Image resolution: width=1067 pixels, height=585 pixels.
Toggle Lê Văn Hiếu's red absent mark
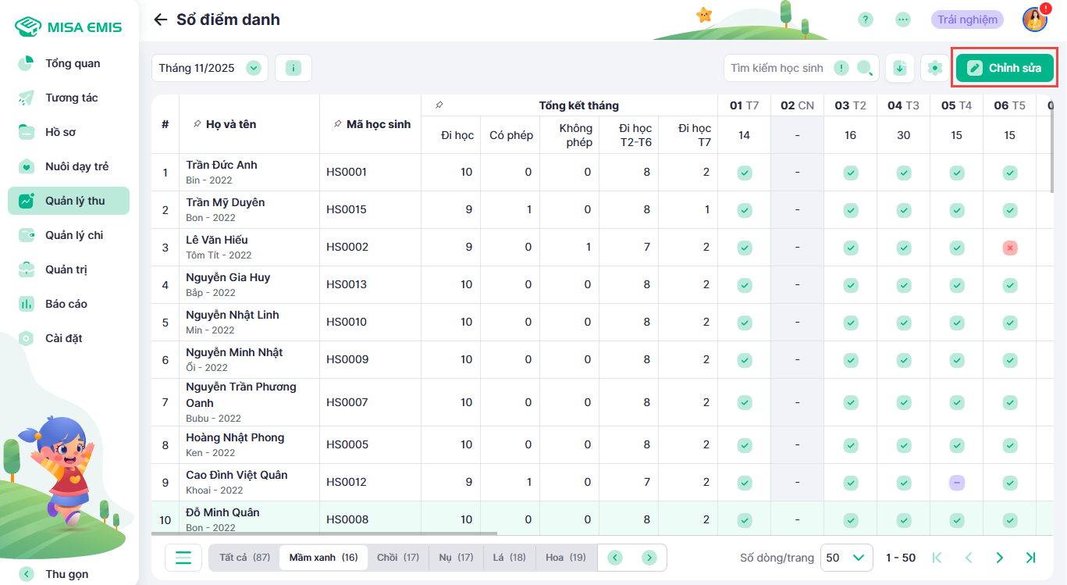point(1010,248)
